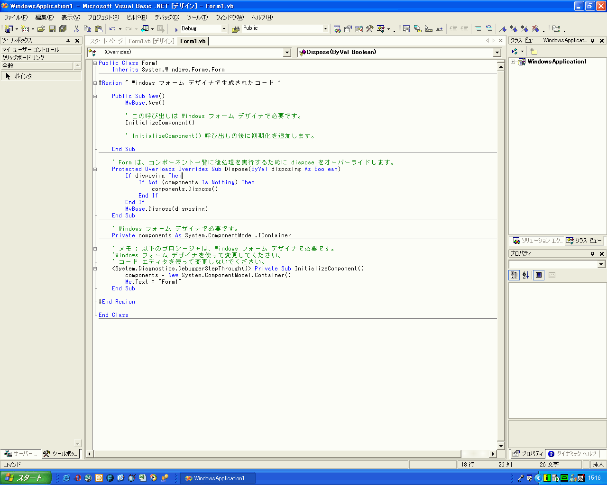Click the Save All icon
This screenshot has width=607, height=485.
click(x=63, y=29)
